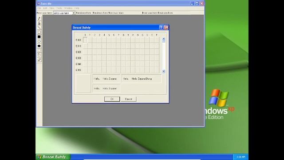Select the tool just above the Eraser

tap(39, 55)
